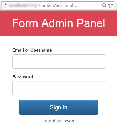Click the white gap between header and Email label

click(58, 42)
